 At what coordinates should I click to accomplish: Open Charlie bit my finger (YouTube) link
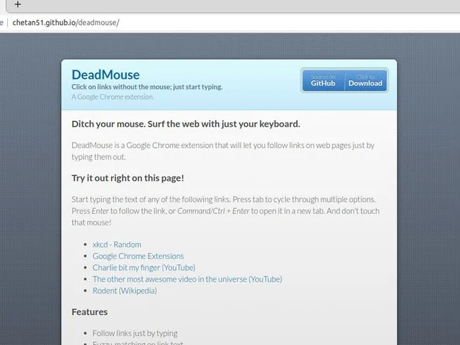(143, 267)
